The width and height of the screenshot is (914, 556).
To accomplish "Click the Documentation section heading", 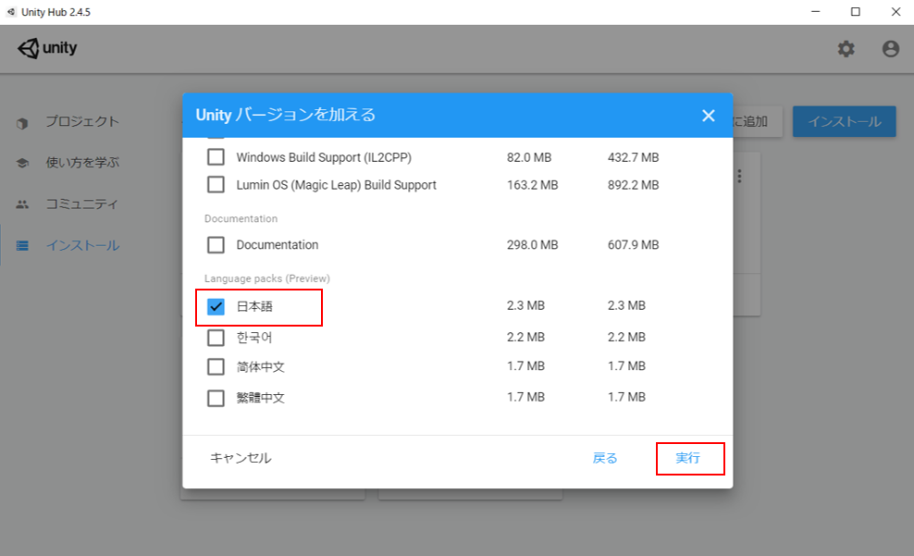I will pyautogui.click(x=241, y=218).
